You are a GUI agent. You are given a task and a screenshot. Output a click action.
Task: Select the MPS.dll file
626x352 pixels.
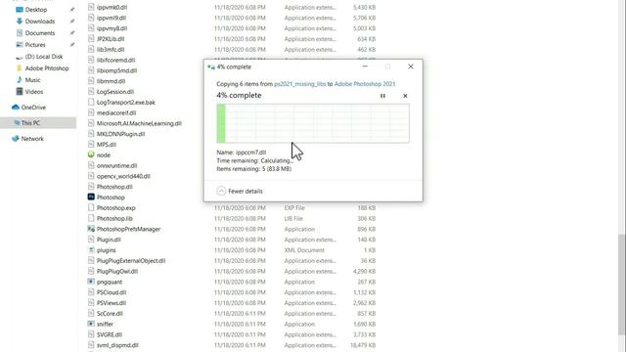tap(107, 145)
